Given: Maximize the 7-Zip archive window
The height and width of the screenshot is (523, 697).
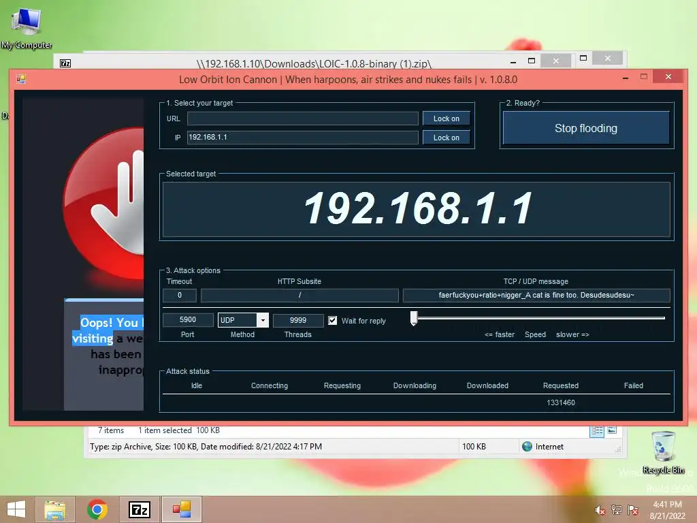Looking at the screenshot, I should click(532, 61).
